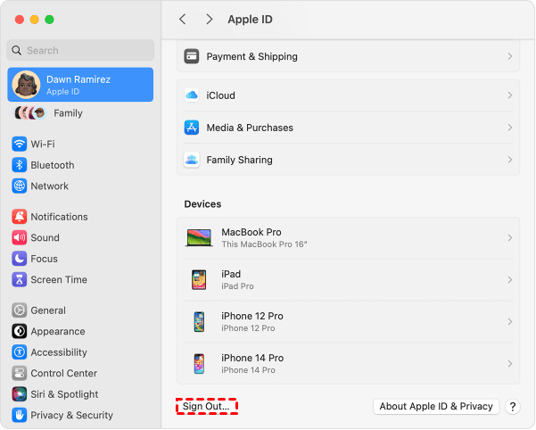Viewport: 536px width, 430px height.
Task: Select Screen Time hourglass icon
Action: click(19, 280)
